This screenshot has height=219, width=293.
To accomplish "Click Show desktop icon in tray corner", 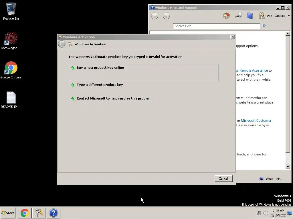I will click(x=290, y=213).
